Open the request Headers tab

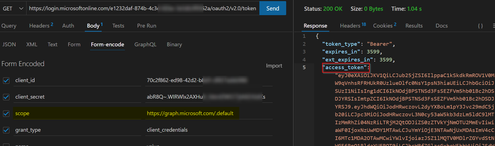[41, 26]
